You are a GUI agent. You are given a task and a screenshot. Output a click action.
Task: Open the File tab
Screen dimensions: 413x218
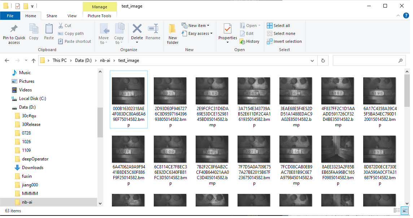(x=10, y=16)
